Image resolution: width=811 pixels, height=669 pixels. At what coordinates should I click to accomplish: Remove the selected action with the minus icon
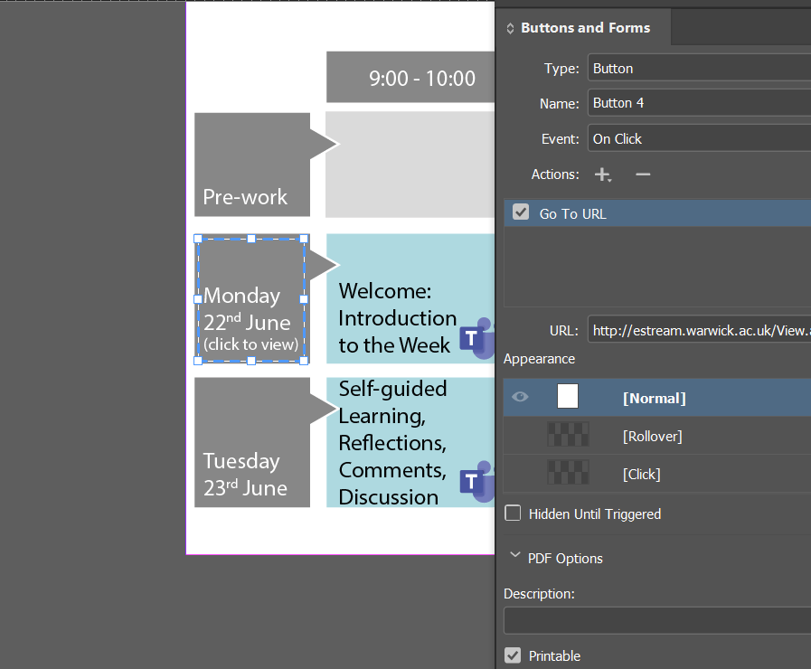point(642,174)
